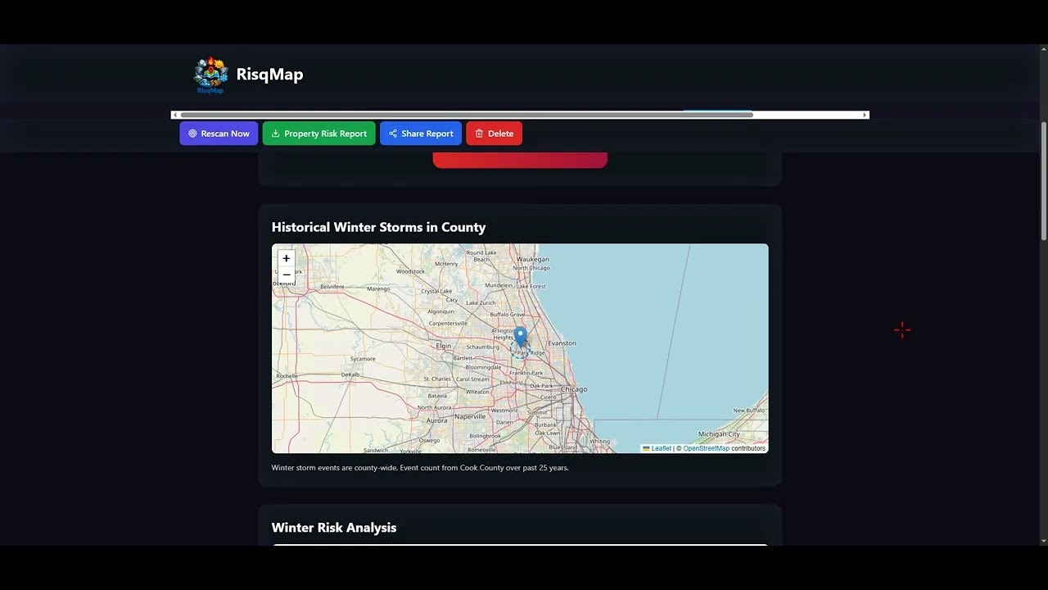Click the Historical Winter Storms in County heading
Screen dimensions: 1048x590
point(379,227)
